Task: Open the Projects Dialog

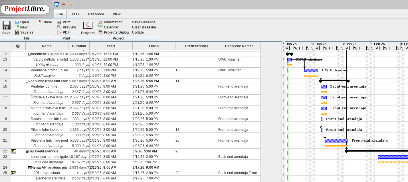Action: [x=114, y=32]
